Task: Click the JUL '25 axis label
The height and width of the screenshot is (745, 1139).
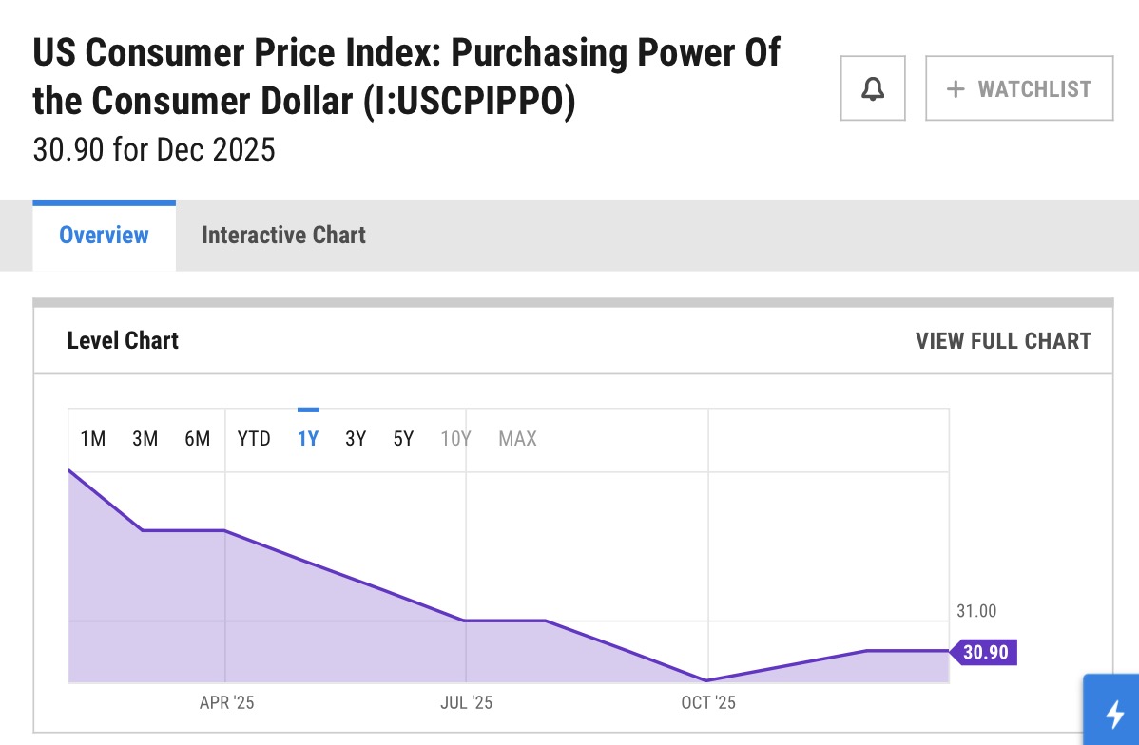Action: point(467,703)
